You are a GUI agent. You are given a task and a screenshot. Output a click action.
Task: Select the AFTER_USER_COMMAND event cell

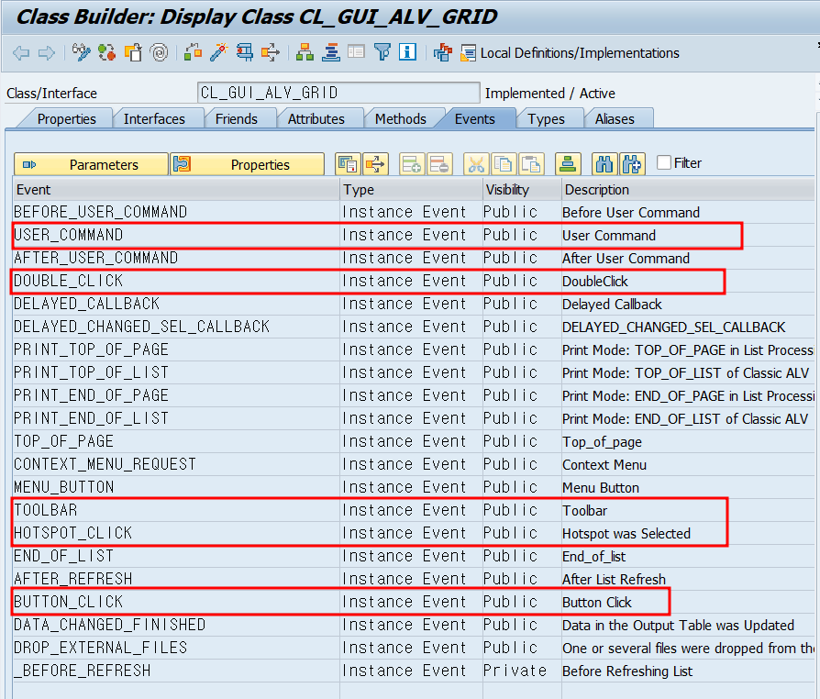[176, 258]
